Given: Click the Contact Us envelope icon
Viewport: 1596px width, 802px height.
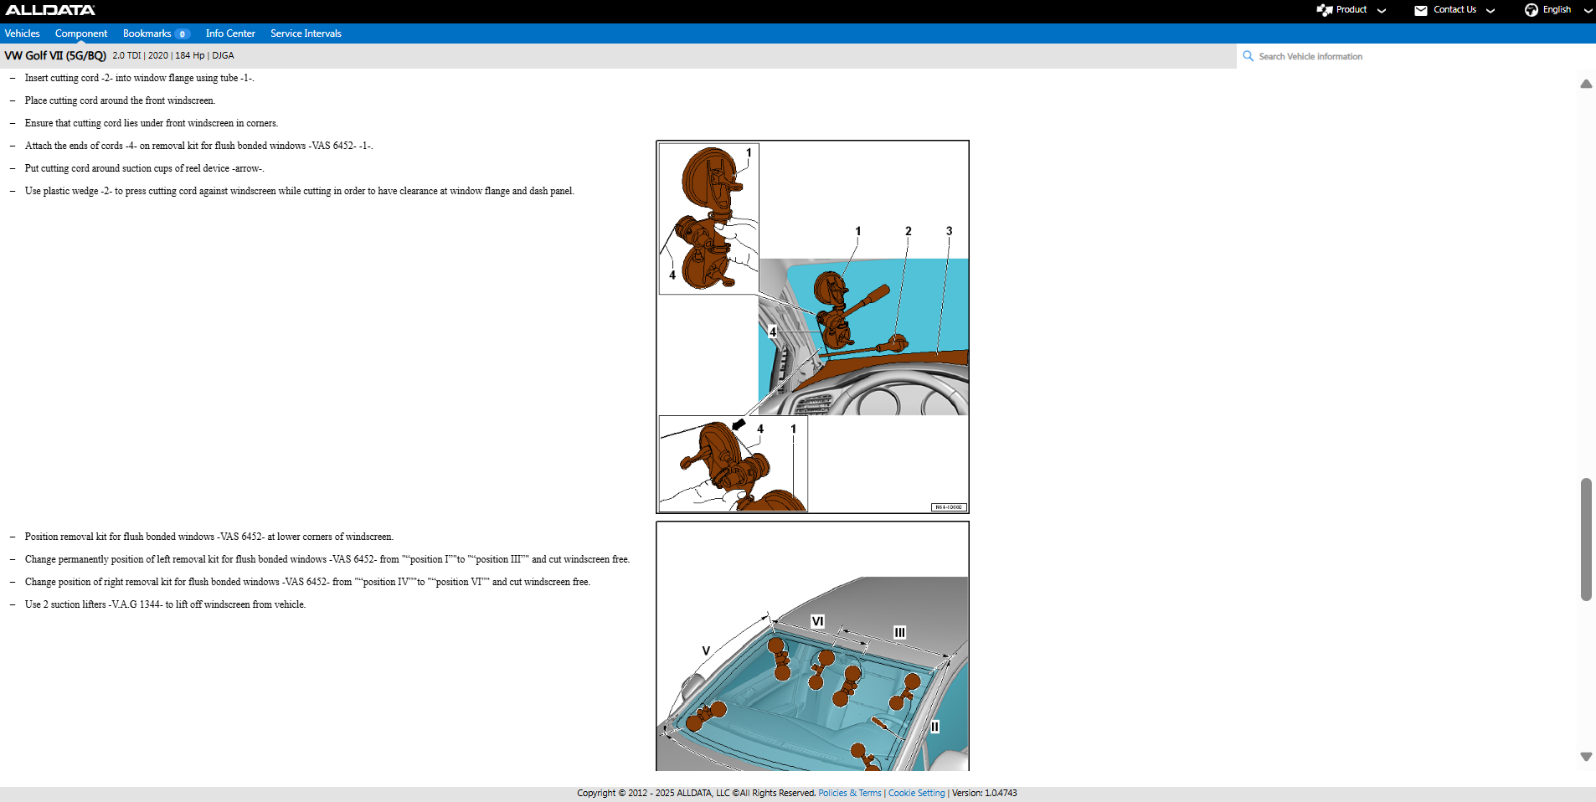Looking at the screenshot, I should (1420, 10).
